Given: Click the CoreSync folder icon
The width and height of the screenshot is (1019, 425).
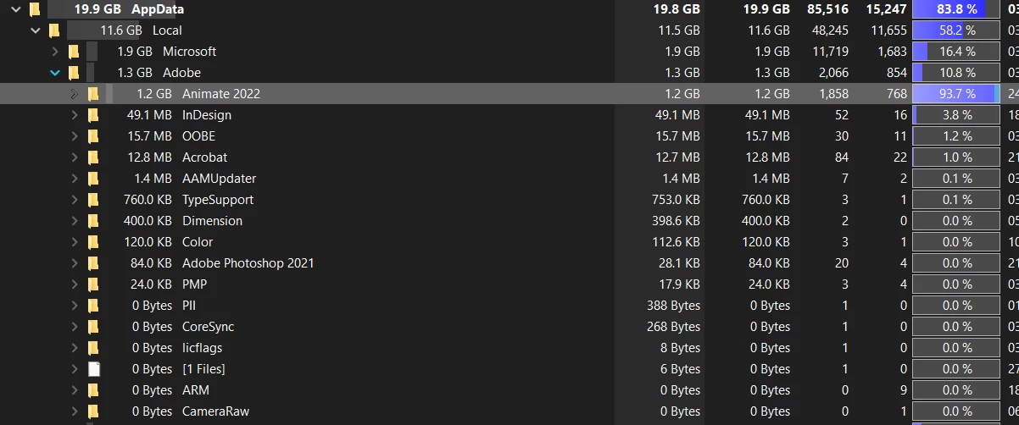Looking at the screenshot, I should coord(93,327).
